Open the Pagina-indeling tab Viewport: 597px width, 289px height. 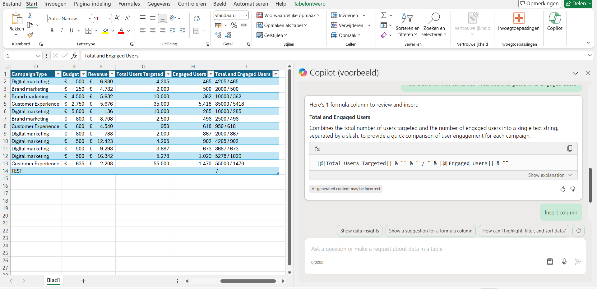(92, 4)
